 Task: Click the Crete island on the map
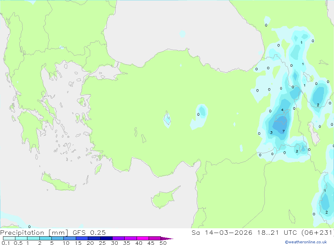(x=58, y=182)
